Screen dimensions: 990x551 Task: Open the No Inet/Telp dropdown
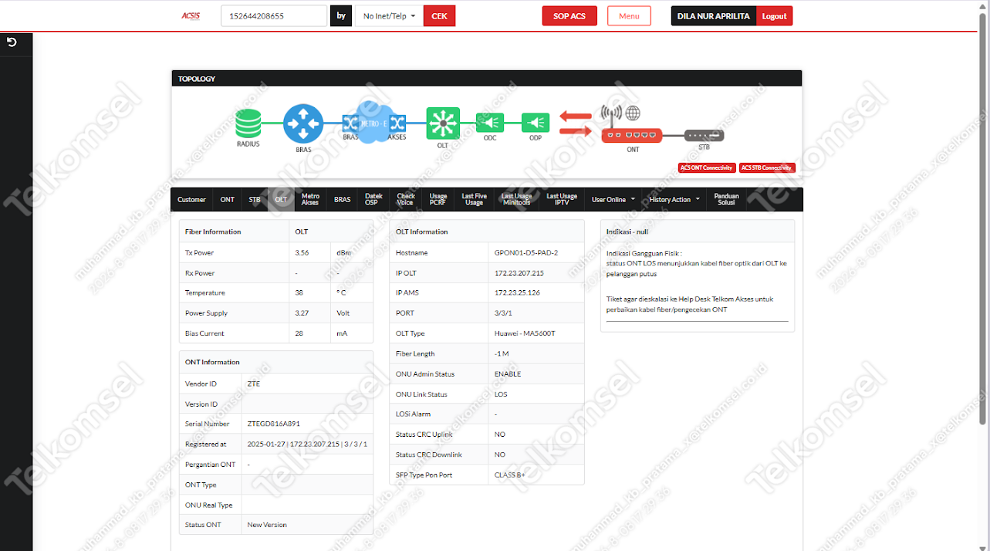(389, 15)
